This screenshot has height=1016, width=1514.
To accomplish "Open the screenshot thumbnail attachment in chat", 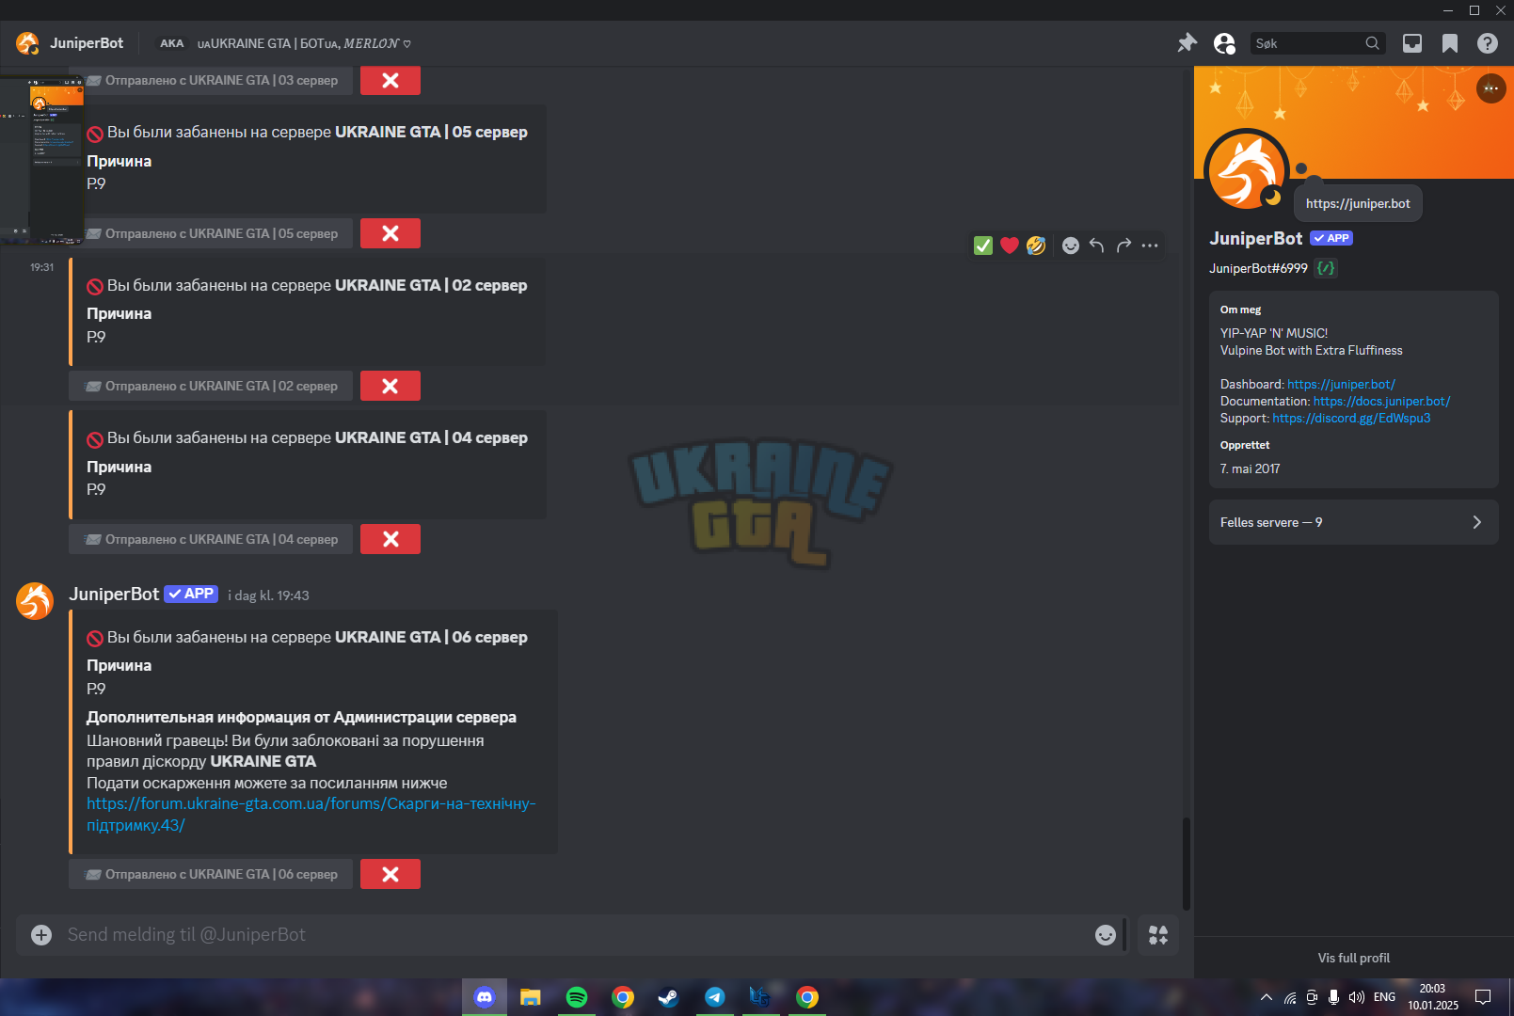I will (x=42, y=160).
